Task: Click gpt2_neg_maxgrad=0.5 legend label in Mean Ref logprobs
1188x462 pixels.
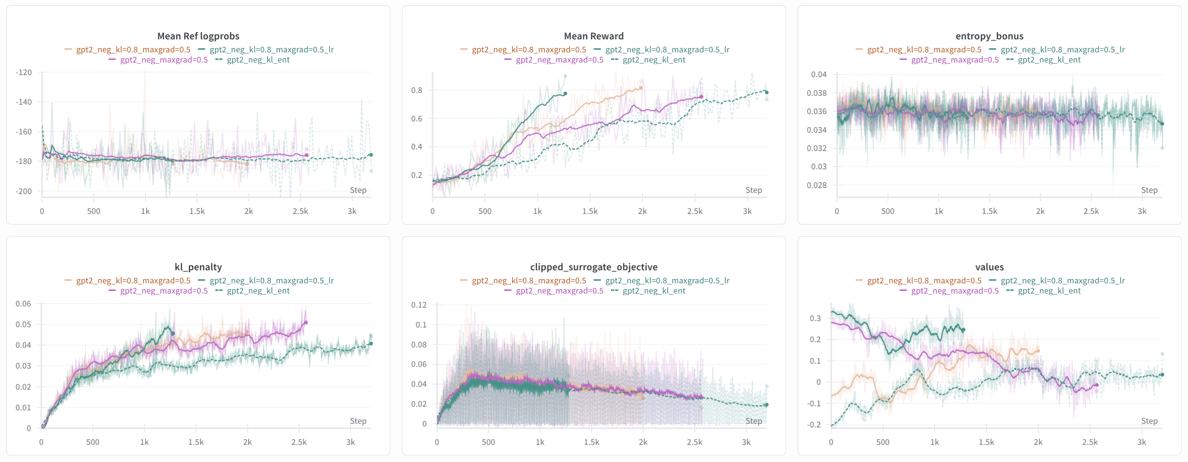Action: click(164, 60)
